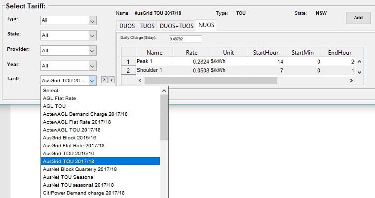Click the StartHour cell showing 7
This screenshot has width=375, height=198.
265,70
